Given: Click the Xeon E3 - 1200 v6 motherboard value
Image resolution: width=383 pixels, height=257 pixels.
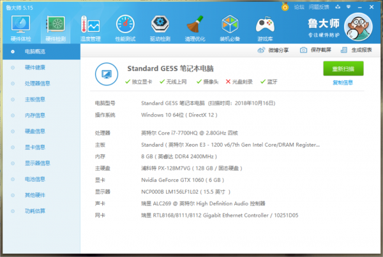Looking at the screenshot, I should point(230,145).
